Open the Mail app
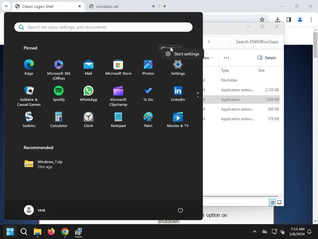The image size is (318, 239). click(x=89, y=68)
